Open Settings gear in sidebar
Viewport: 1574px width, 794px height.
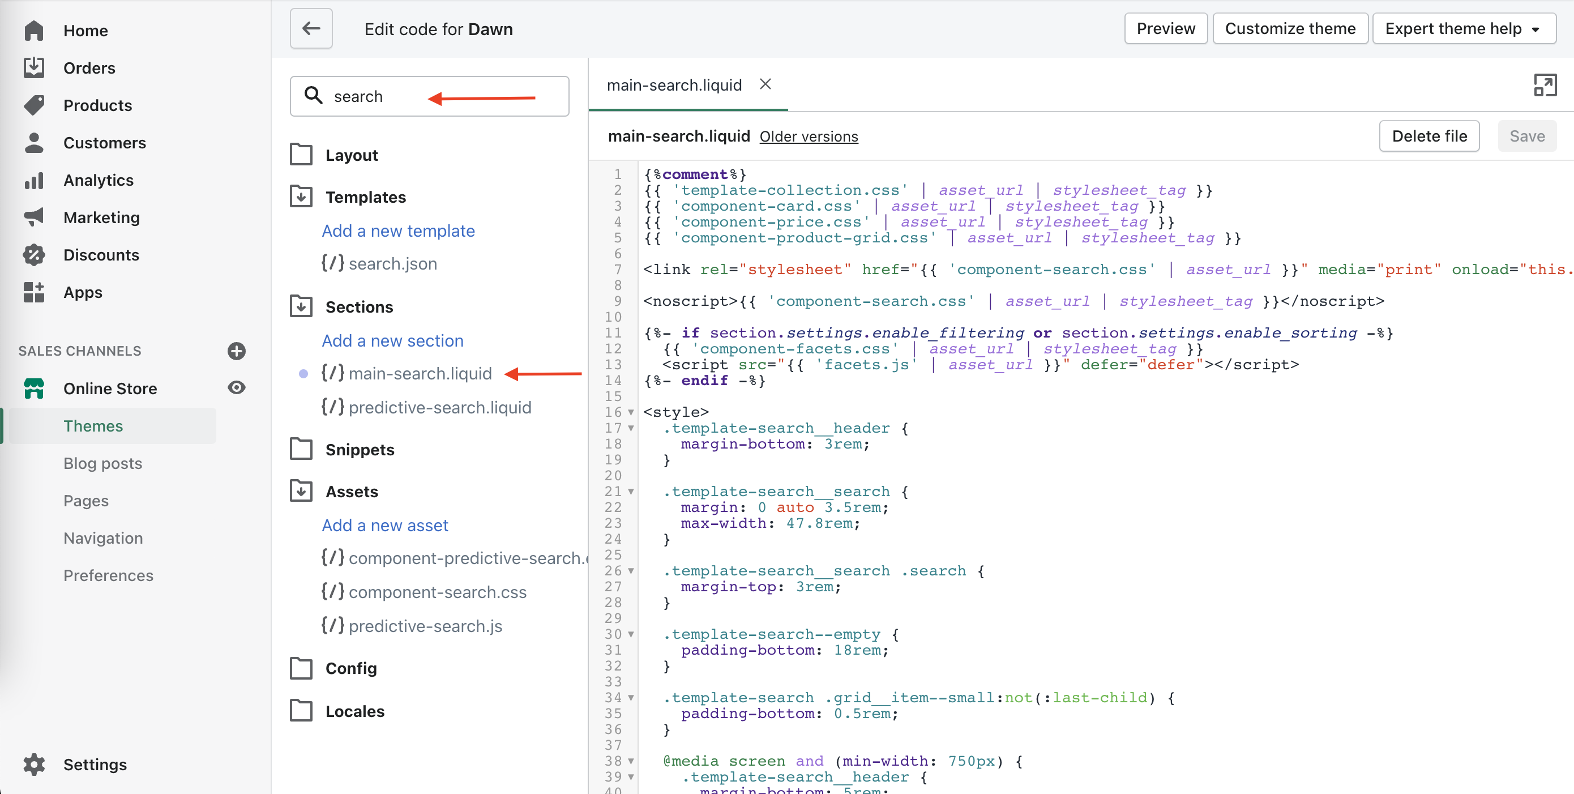pos(34,764)
